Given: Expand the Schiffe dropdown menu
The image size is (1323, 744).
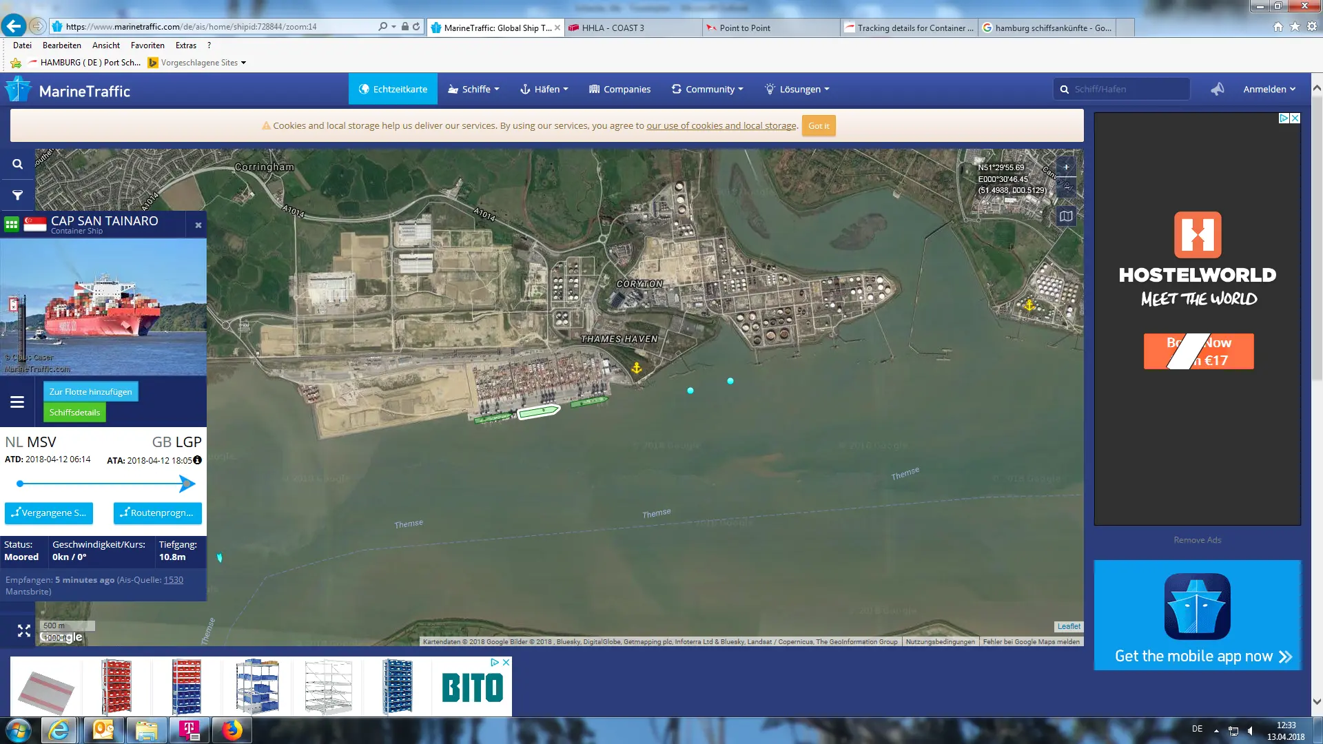Looking at the screenshot, I should (x=473, y=89).
